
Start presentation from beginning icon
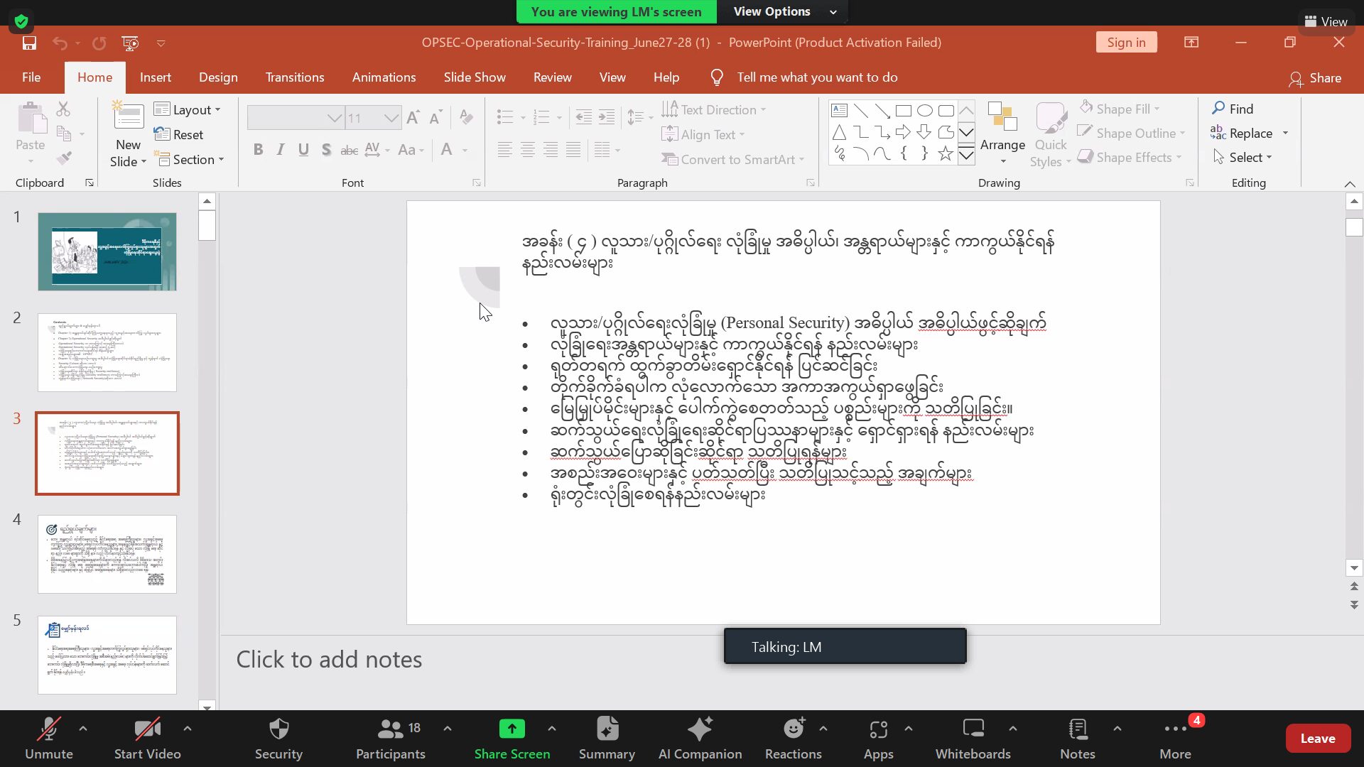point(131,43)
